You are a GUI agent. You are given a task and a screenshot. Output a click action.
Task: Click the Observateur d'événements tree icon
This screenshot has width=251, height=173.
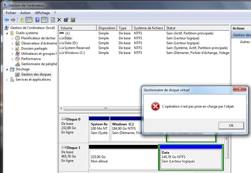coord(17,43)
